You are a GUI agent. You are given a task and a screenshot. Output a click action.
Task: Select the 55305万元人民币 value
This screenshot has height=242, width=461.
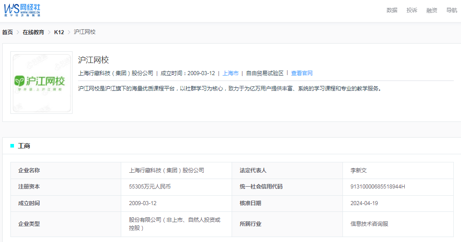coord(150,187)
